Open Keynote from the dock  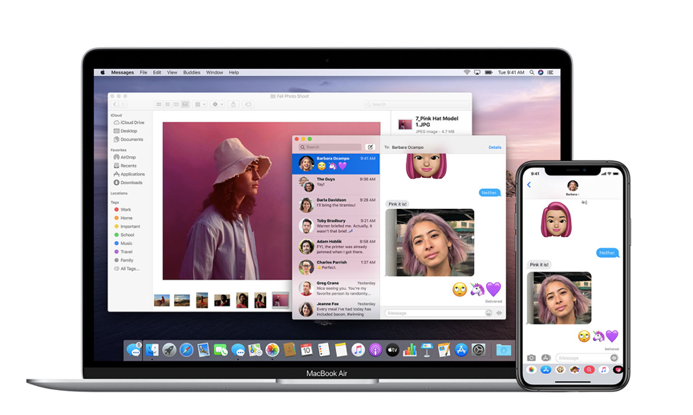coord(427,349)
